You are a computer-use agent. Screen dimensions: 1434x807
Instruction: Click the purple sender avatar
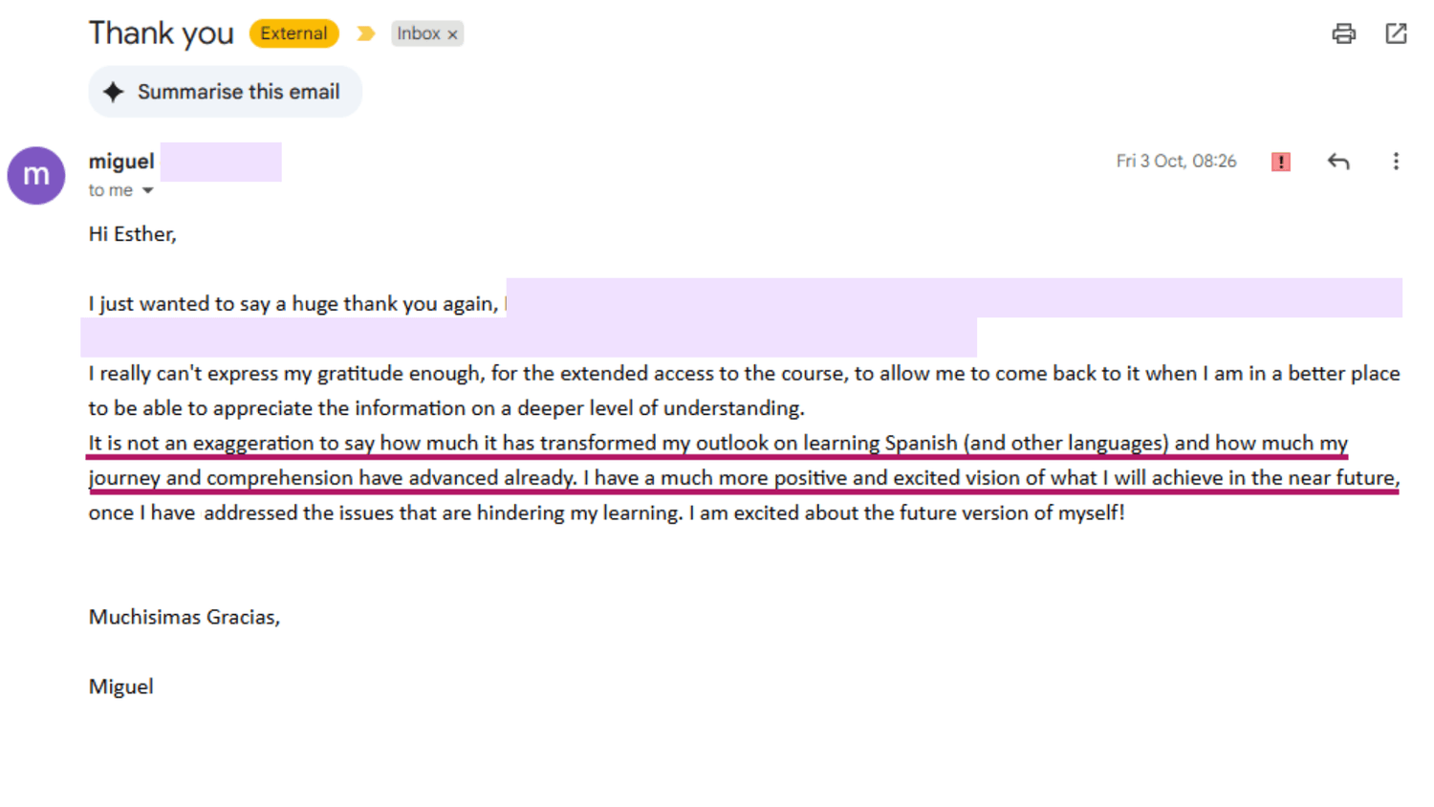[36, 176]
